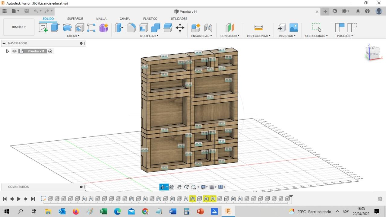Select the Revolve tool icon
This screenshot has height=217, width=386.
(67, 28)
